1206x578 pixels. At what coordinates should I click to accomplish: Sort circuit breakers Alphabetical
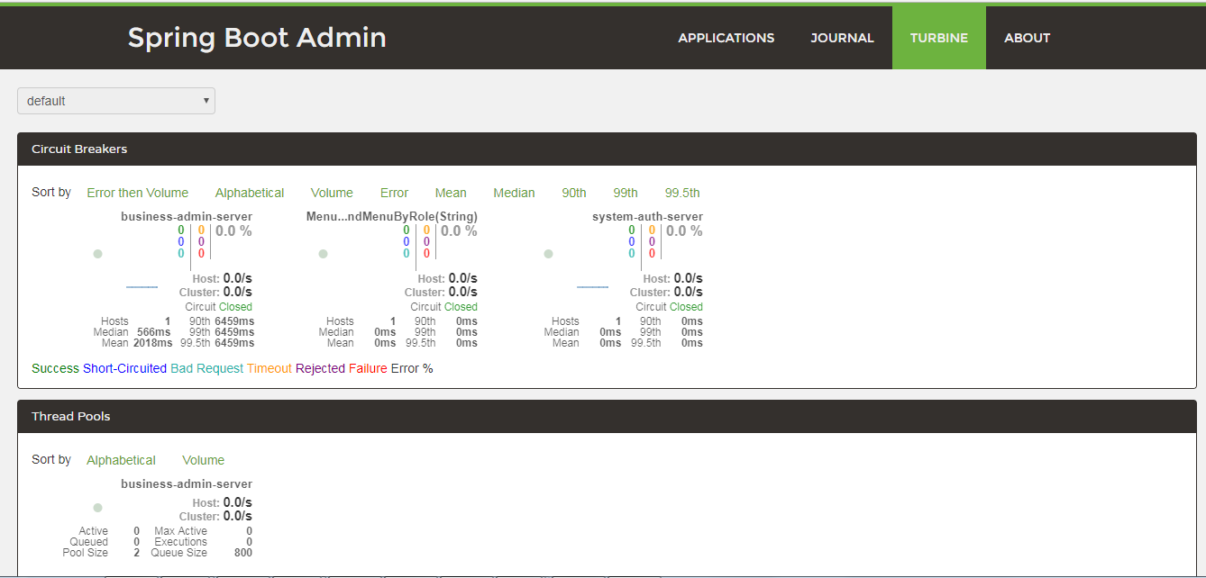click(250, 193)
